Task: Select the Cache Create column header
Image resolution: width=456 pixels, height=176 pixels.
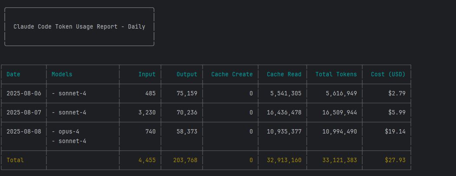Action: click(x=232, y=74)
